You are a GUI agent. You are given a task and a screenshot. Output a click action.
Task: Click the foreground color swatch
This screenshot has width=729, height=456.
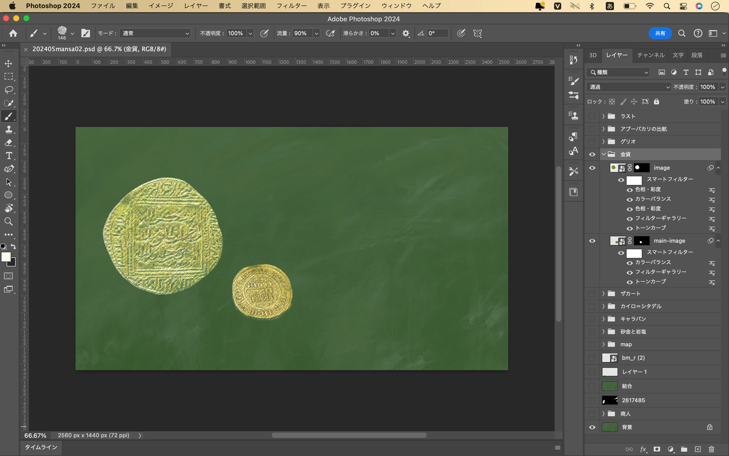[x=6, y=257]
